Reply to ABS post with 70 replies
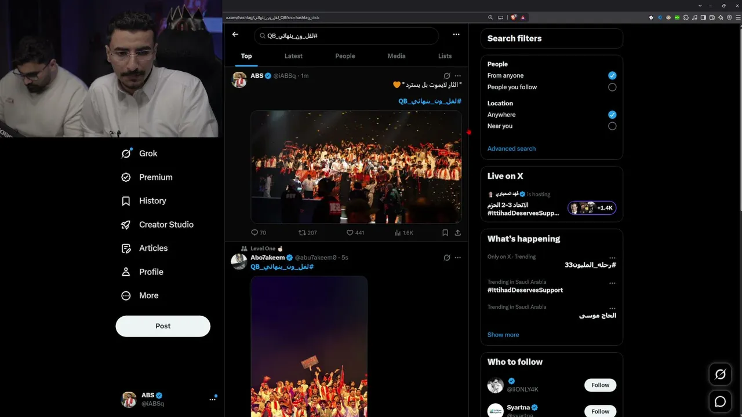Screen dimensions: 742x417 pyautogui.click(x=259, y=233)
